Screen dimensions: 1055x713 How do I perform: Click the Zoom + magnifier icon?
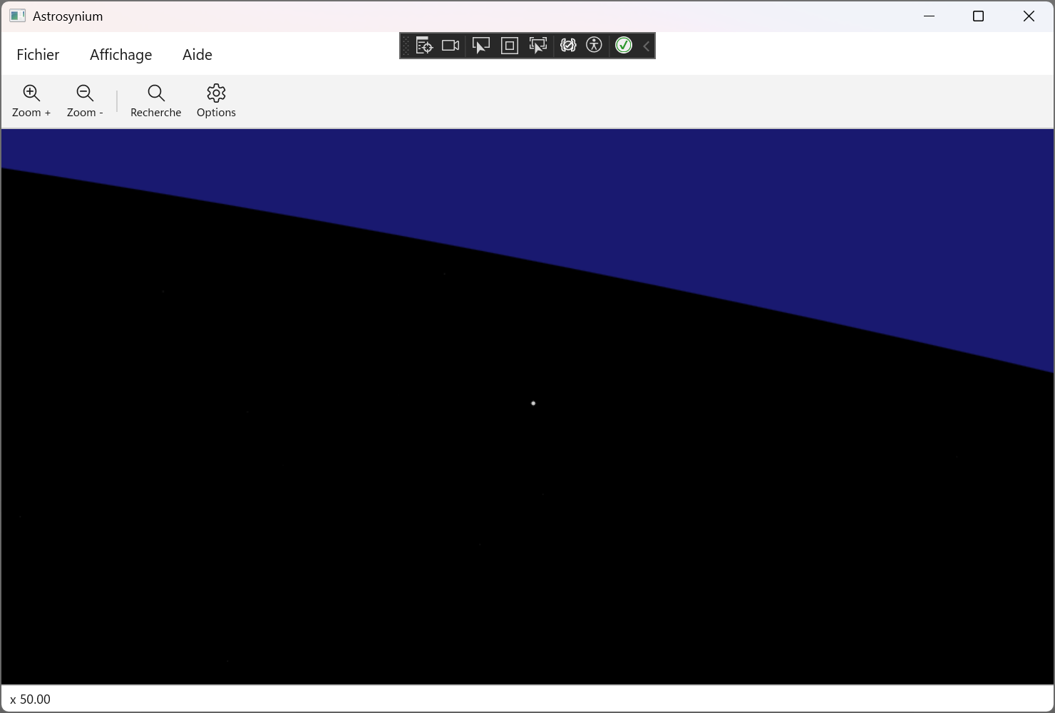(x=31, y=93)
